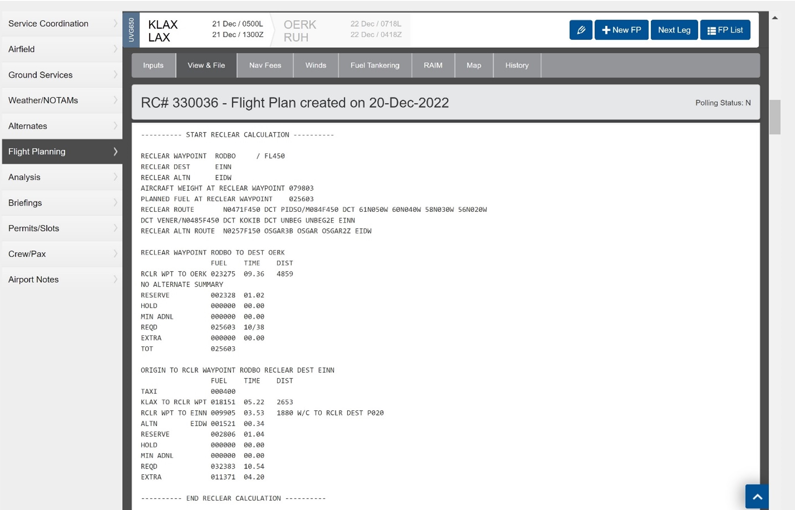
Task: Expand the Service Coordination chevron
Action: pyautogui.click(x=115, y=24)
